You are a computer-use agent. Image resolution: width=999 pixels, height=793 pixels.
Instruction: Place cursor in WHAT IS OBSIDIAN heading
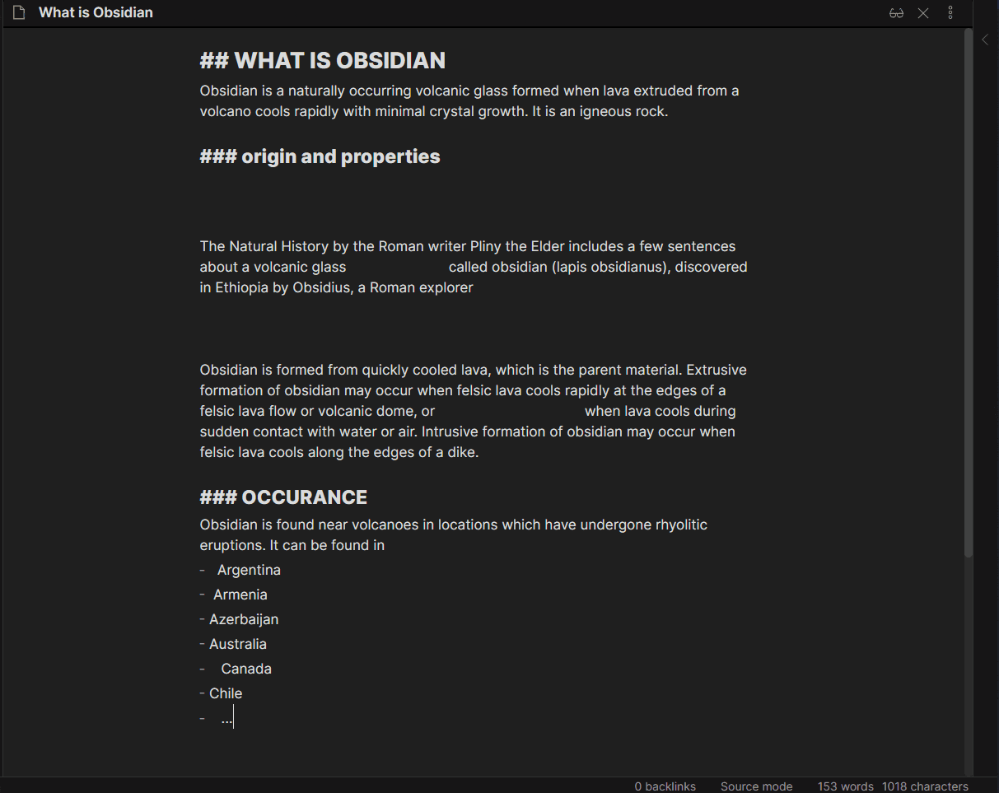(x=323, y=60)
